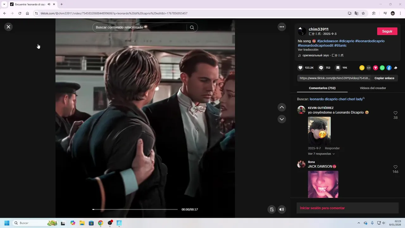
Task: Share video to Facebook
Action: [x=389, y=68]
